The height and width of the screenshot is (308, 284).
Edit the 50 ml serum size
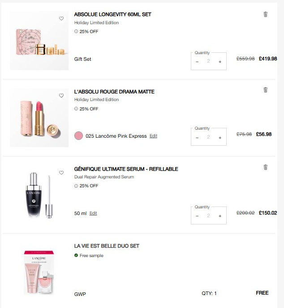[93, 213]
